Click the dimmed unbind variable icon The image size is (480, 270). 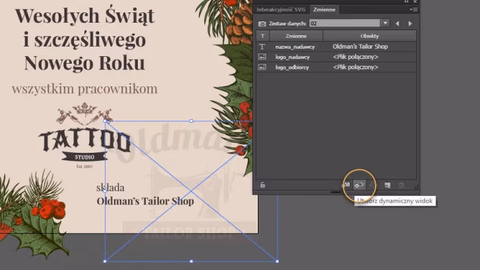(x=372, y=185)
